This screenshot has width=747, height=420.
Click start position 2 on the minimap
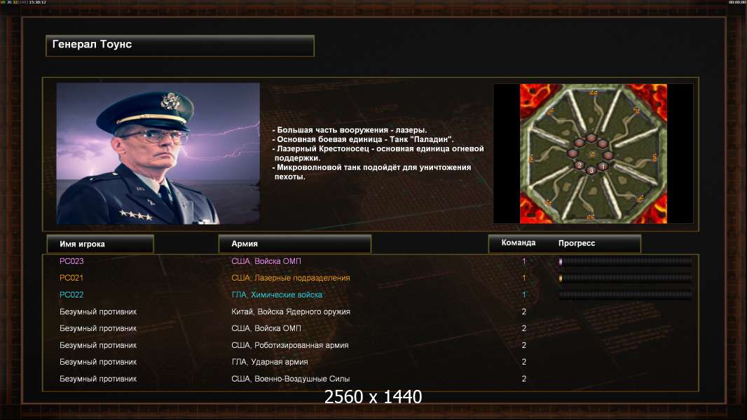[x=580, y=165]
